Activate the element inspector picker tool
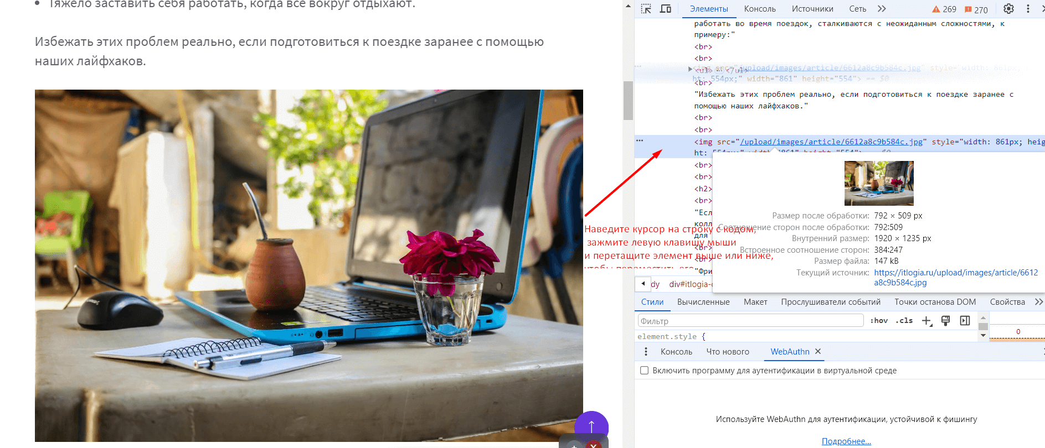The width and height of the screenshot is (1045, 448). pos(646,9)
